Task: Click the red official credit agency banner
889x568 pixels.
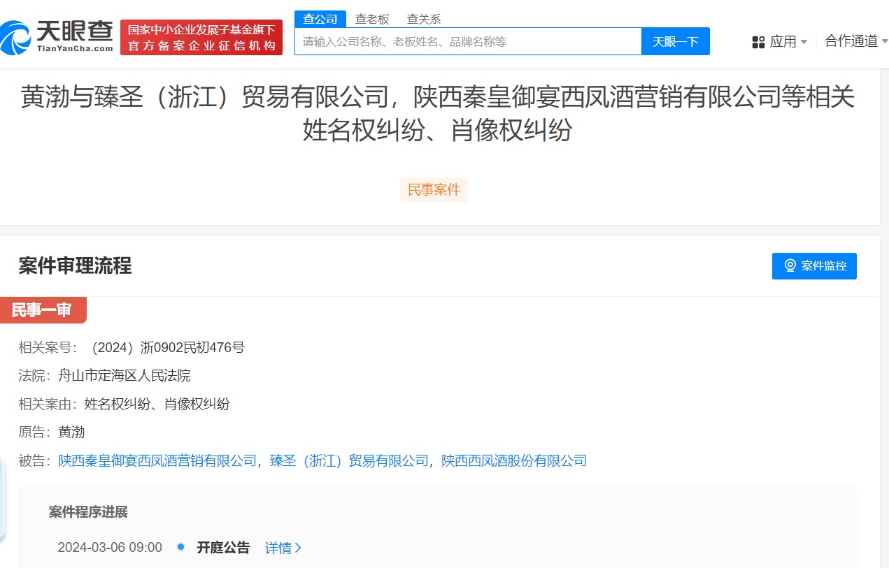Action: (x=201, y=38)
